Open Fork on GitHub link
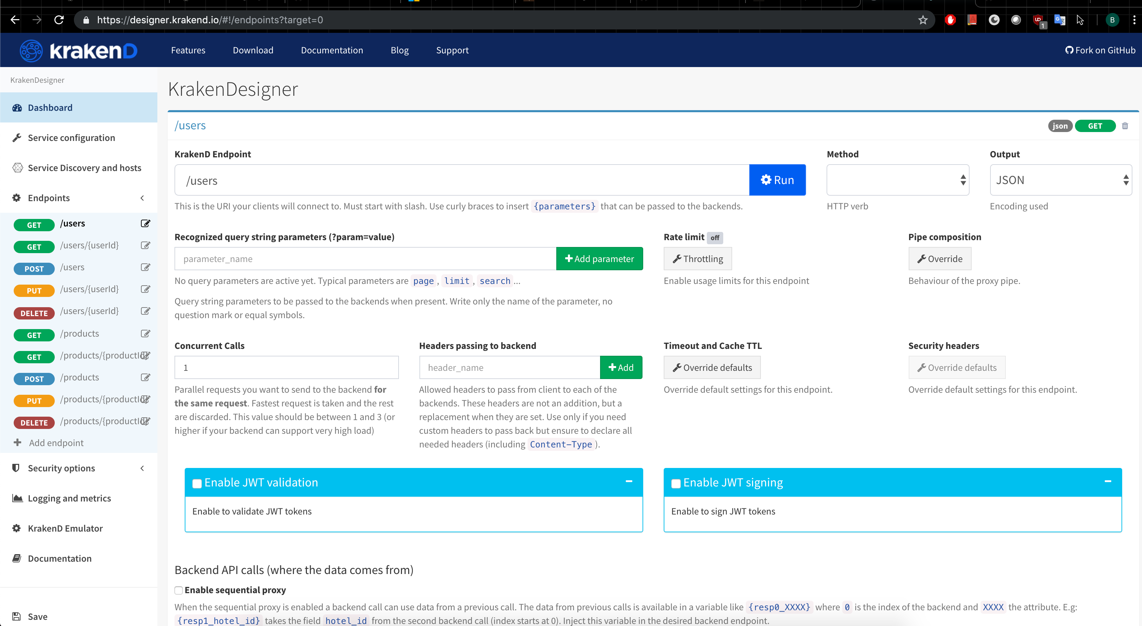 (x=1100, y=50)
